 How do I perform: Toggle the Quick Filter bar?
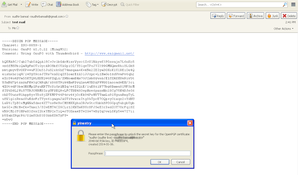[130, 4]
